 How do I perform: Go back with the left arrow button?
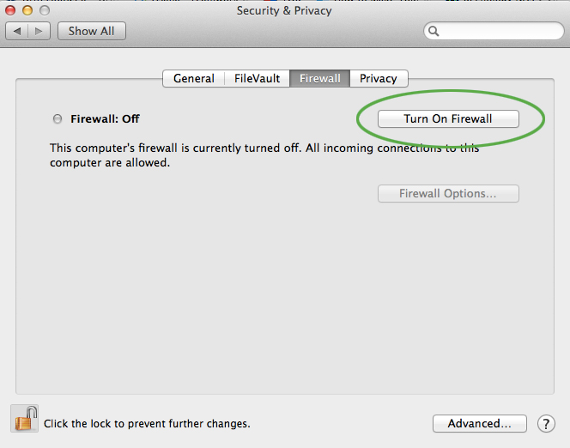pos(17,31)
